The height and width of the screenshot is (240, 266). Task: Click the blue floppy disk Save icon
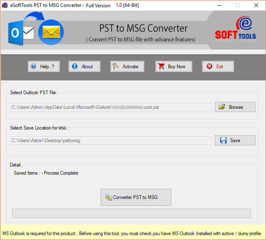(223, 140)
